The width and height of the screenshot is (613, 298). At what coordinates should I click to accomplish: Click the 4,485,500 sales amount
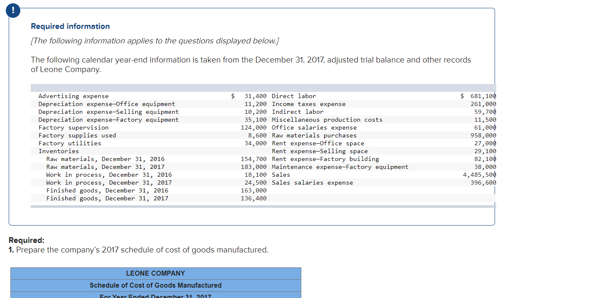pyautogui.click(x=480, y=175)
